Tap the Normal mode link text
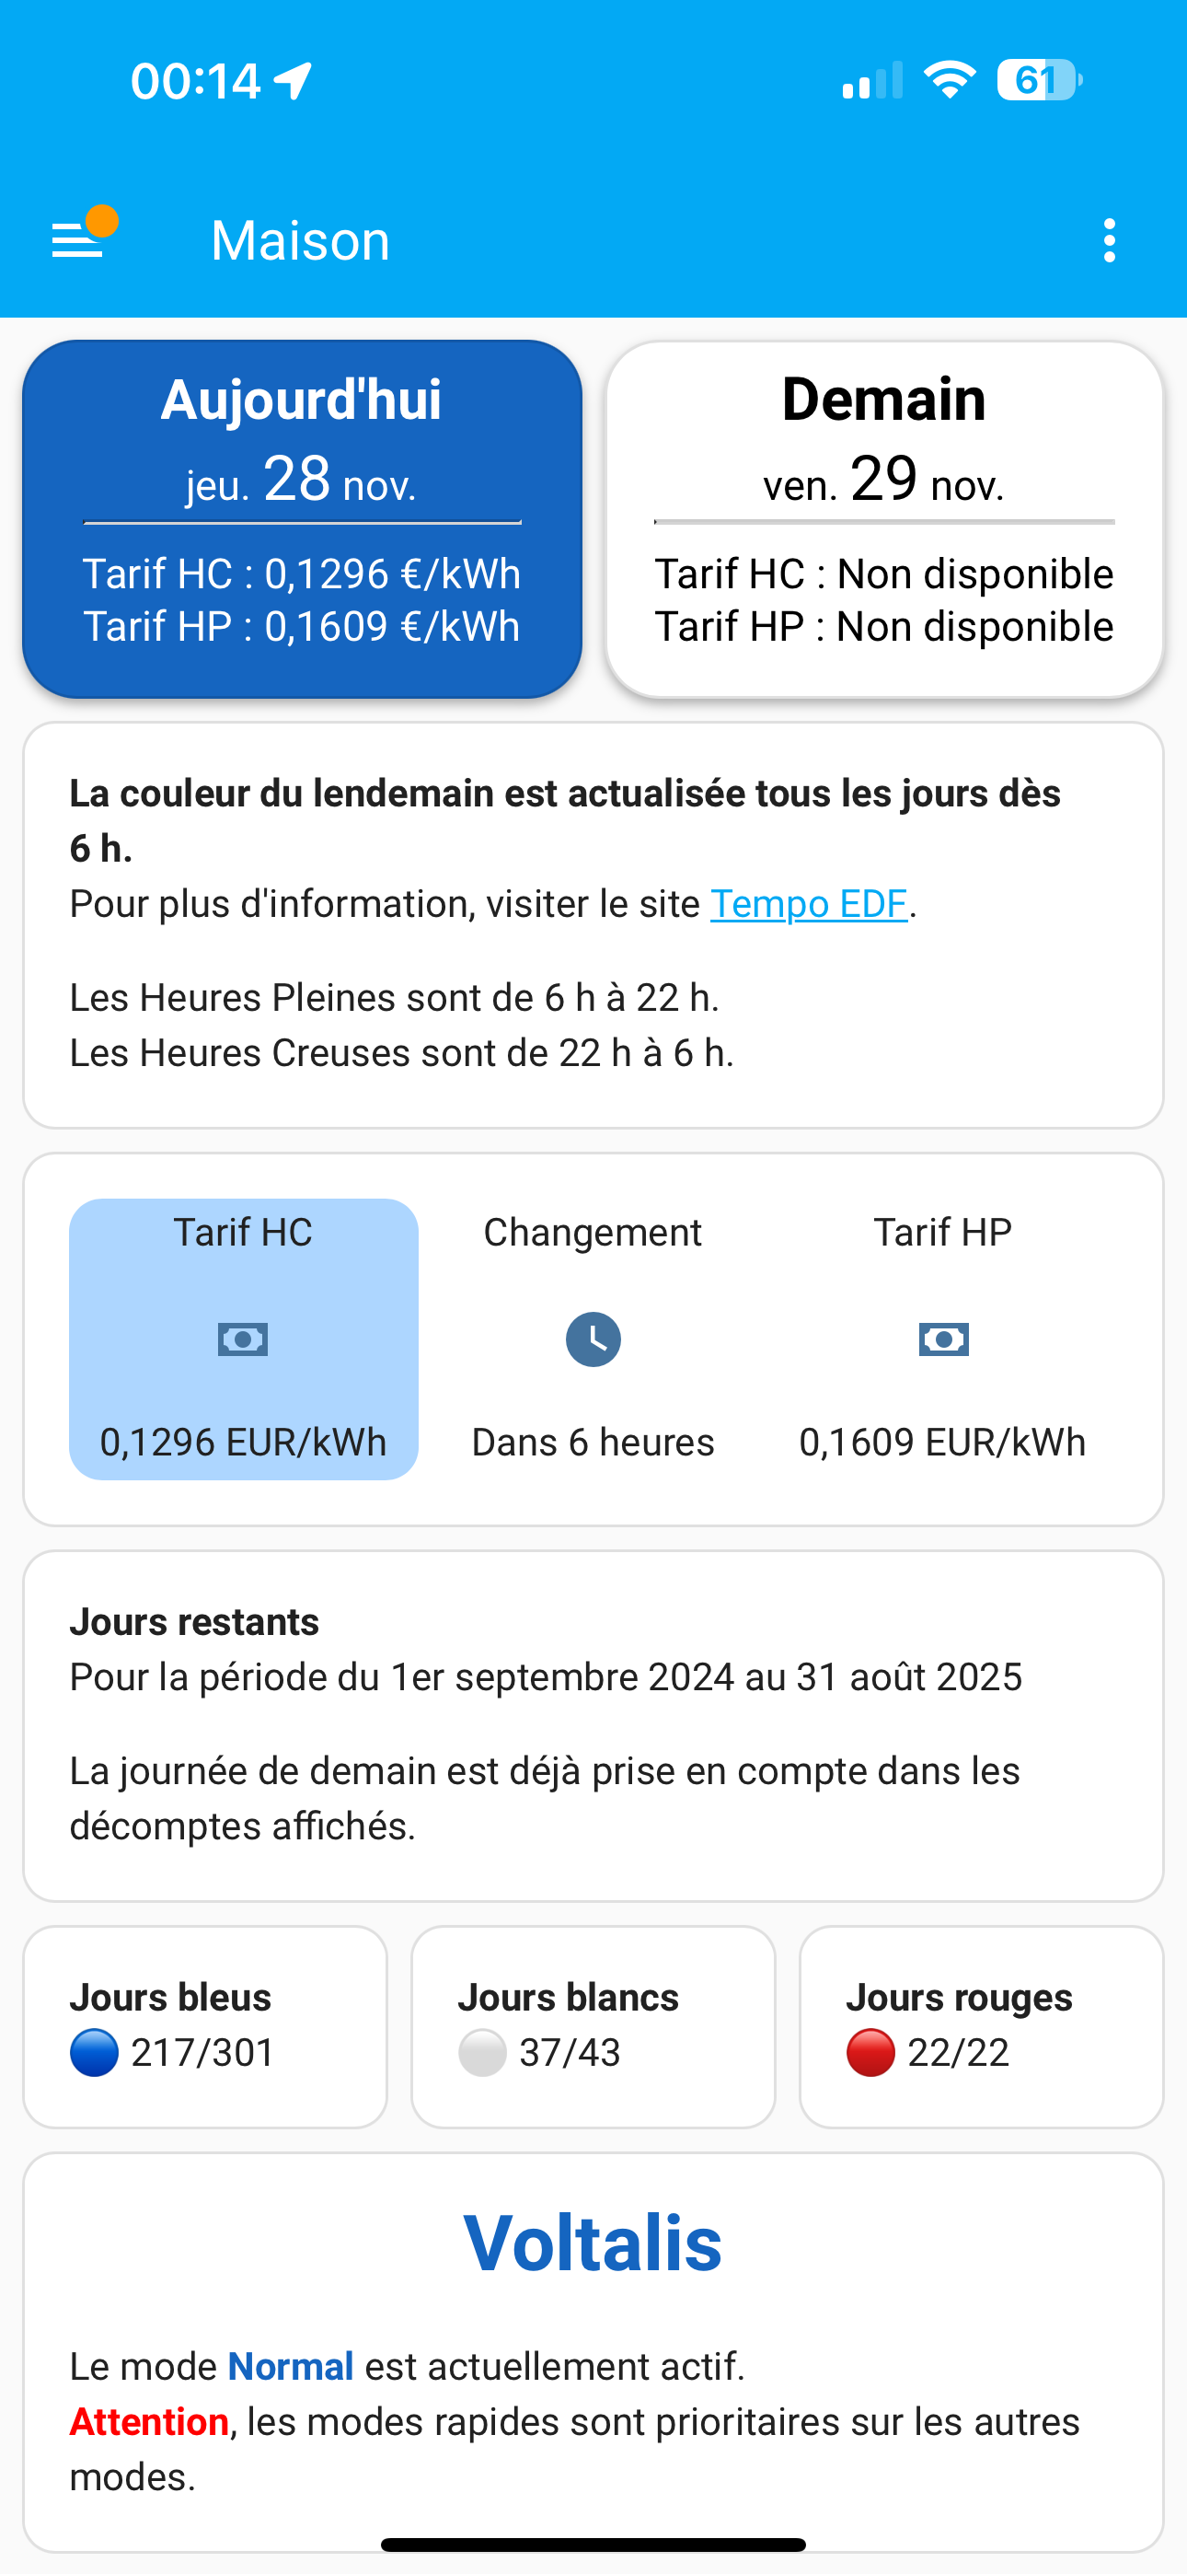This screenshot has width=1187, height=2574. click(291, 2366)
